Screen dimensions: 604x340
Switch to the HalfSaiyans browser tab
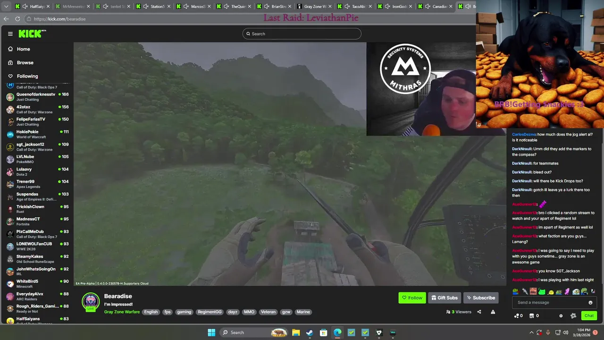pos(32,7)
